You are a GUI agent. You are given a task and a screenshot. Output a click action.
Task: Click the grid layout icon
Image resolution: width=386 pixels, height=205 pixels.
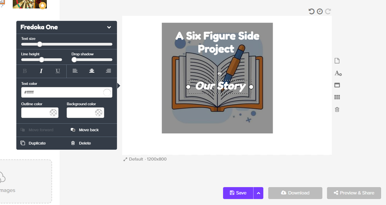pos(337,97)
